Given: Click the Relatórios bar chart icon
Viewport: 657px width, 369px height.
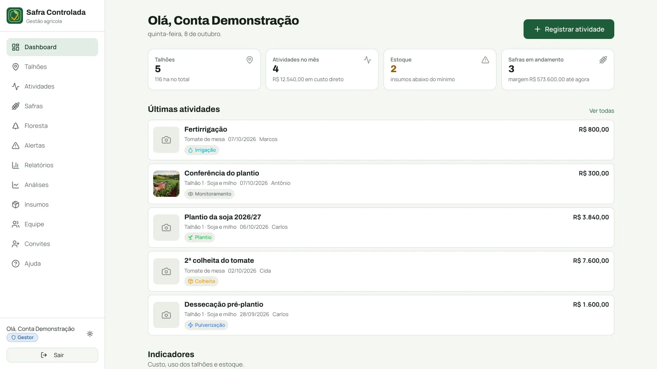Looking at the screenshot, I should 16,165.
